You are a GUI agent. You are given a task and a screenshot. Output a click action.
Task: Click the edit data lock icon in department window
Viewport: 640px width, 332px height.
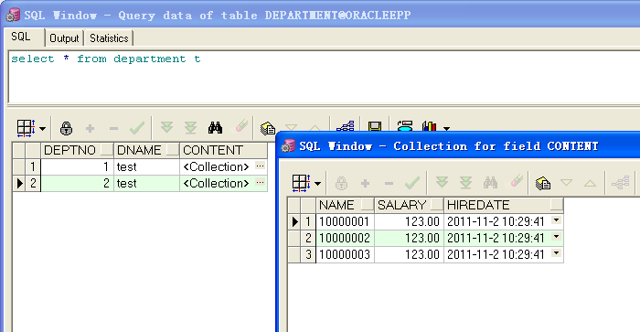pyautogui.click(x=66, y=128)
